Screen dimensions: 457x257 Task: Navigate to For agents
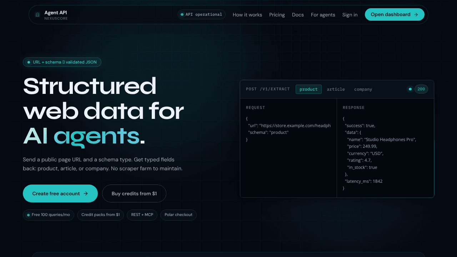323,15
